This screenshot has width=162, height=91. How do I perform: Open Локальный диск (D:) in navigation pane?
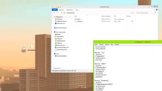[x=62, y=50]
